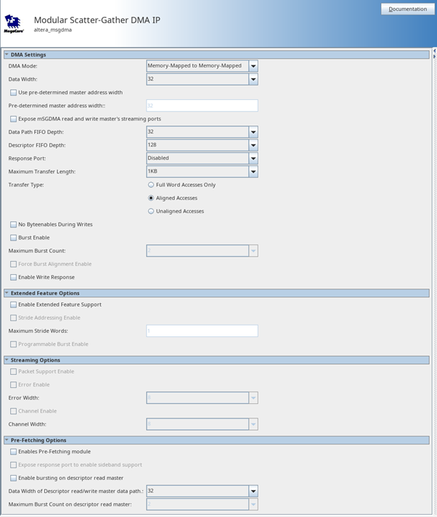Image resolution: width=437 pixels, height=517 pixels.
Task: Open Maximum Burst Count on descriptor read master dropdown
Action: (202, 504)
